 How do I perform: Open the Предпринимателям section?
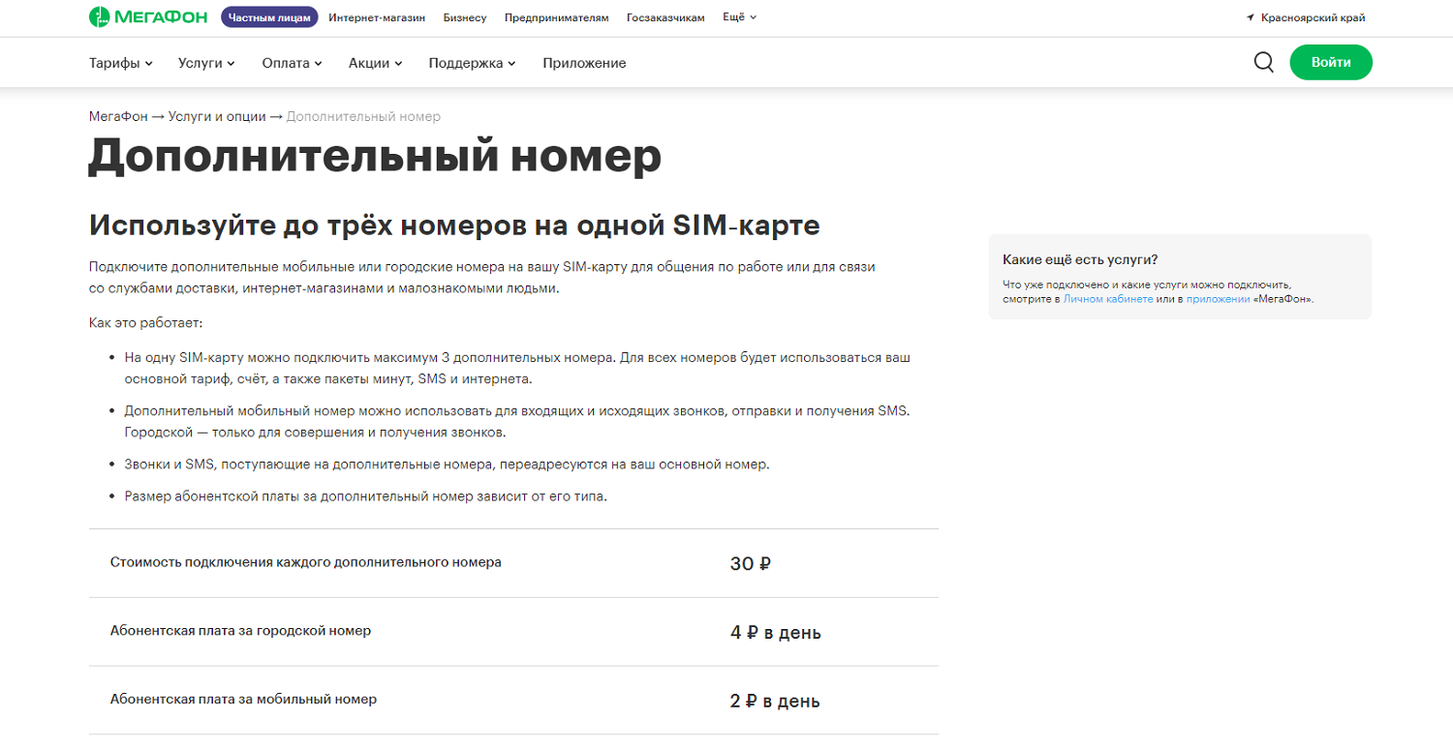(557, 17)
